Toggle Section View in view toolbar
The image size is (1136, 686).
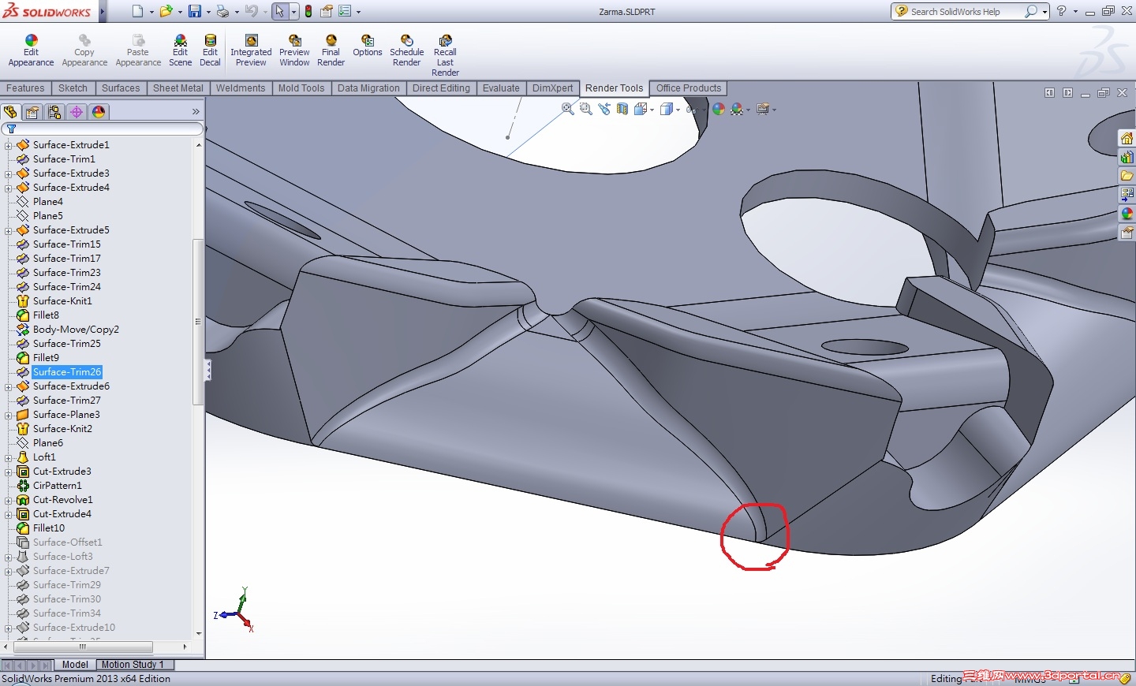pos(622,109)
